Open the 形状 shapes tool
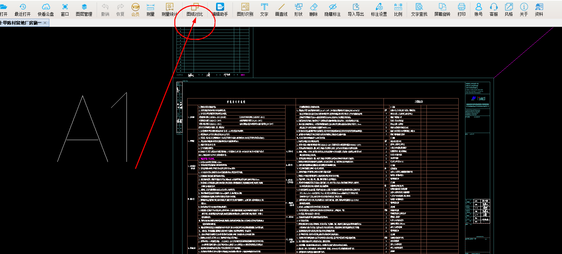562x254 pixels. pos(298,9)
